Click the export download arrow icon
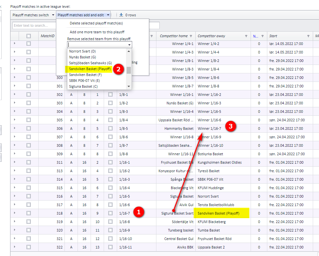The width and height of the screenshot is (319, 256). tap(121, 15)
